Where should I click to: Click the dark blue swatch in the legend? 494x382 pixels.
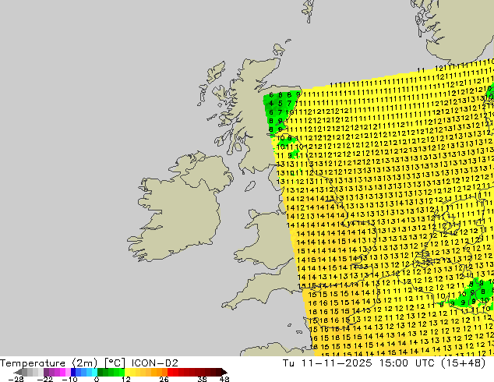click(73, 372)
